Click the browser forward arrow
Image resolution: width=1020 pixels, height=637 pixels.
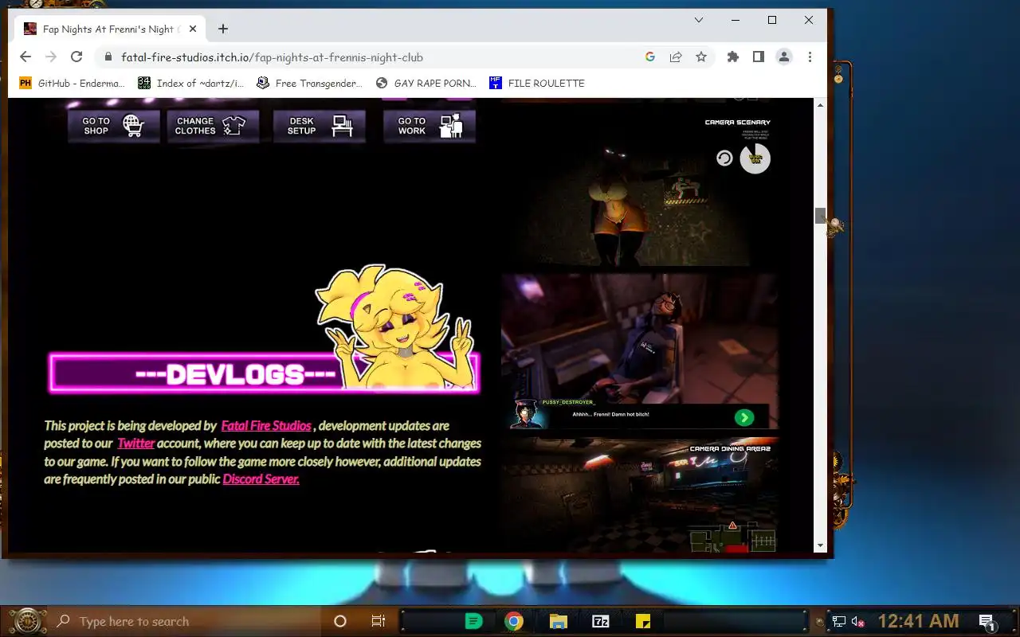51,57
